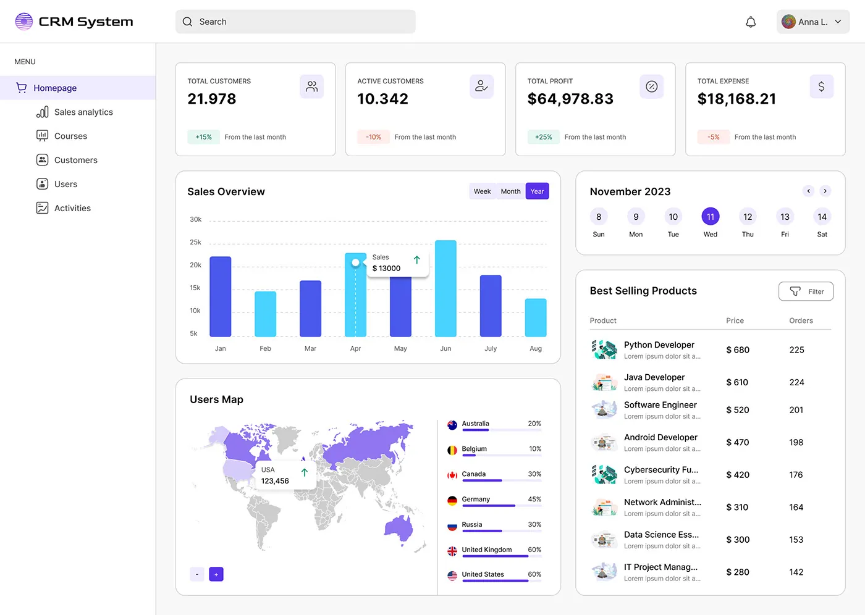Click the notification bell icon
Viewport: 865px width, 615px height.
751,21
